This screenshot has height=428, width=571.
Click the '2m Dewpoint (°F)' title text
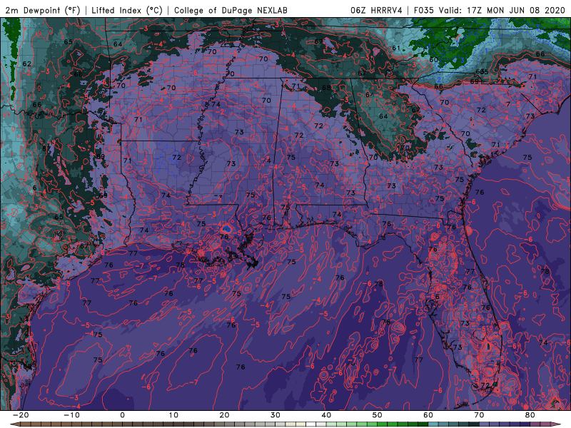click(43, 10)
